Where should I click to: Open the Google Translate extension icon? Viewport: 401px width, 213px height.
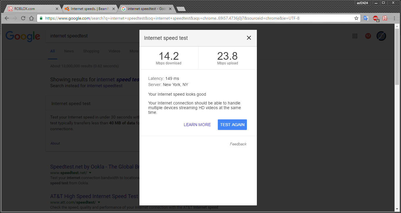pos(366,18)
